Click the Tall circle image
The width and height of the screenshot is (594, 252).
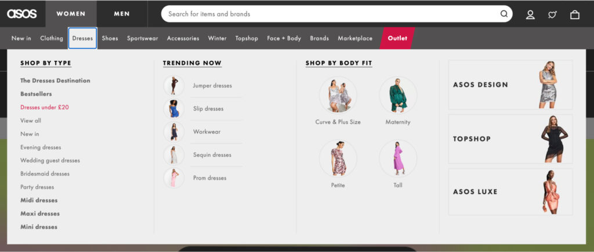tap(398, 158)
